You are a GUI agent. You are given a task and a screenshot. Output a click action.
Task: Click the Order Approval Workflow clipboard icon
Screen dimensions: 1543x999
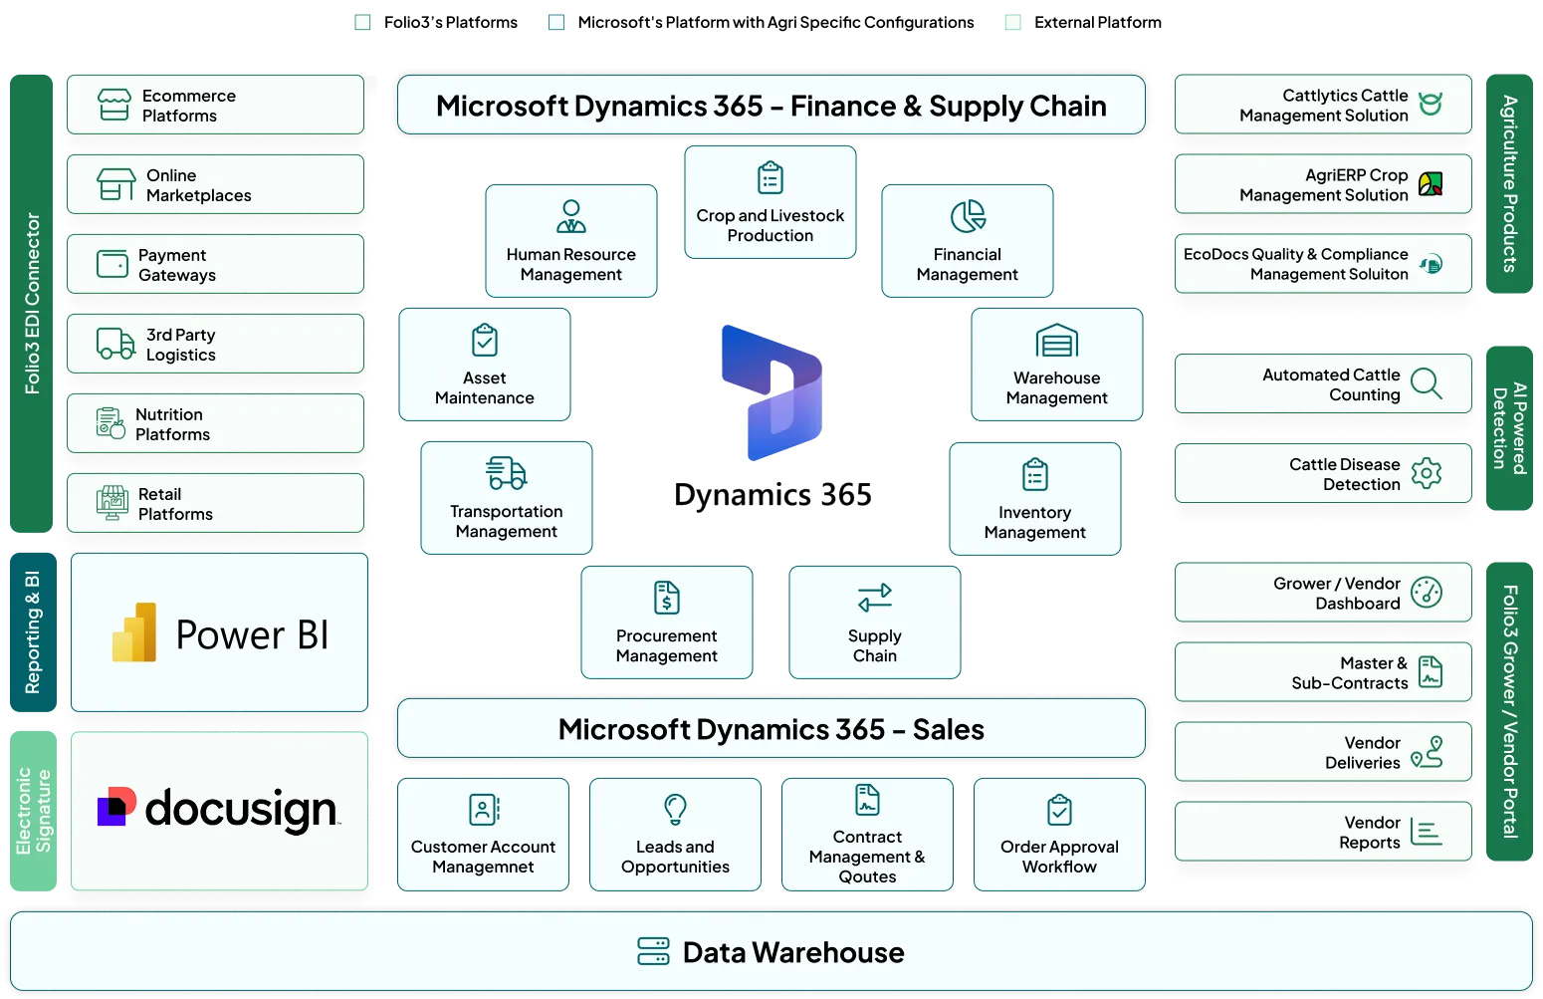(1059, 810)
